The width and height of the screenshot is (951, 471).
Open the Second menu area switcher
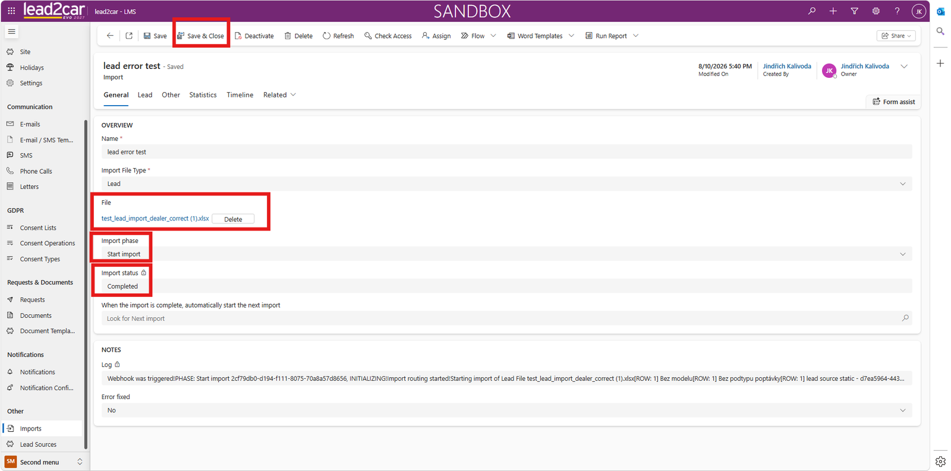click(x=45, y=461)
